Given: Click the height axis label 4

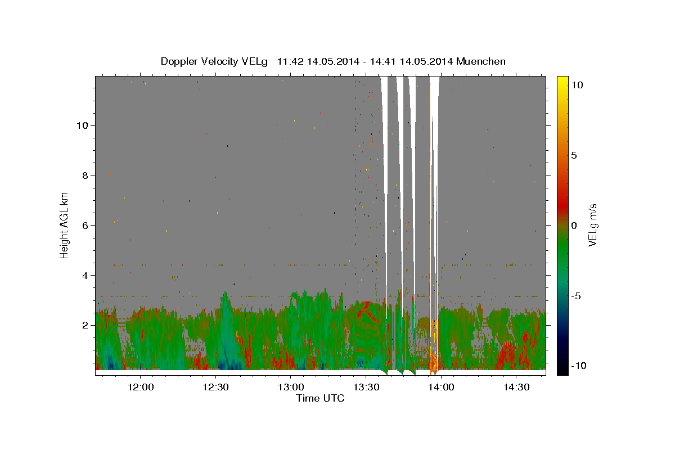Looking at the screenshot, I should pyautogui.click(x=85, y=276).
